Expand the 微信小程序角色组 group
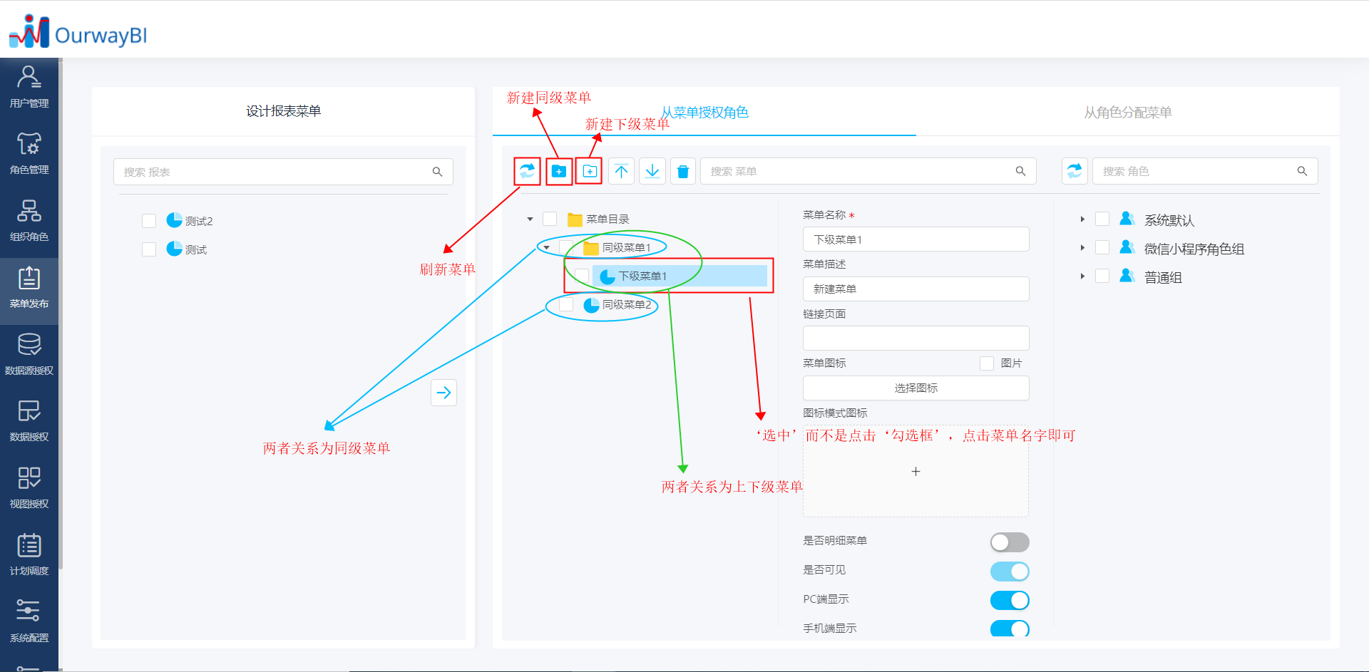 pos(1082,247)
